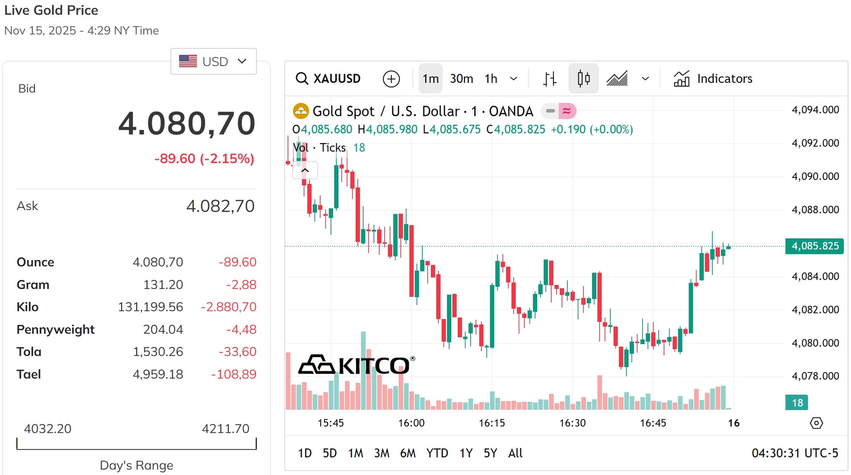Switch to area chart style
851x475 pixels.
617,79
